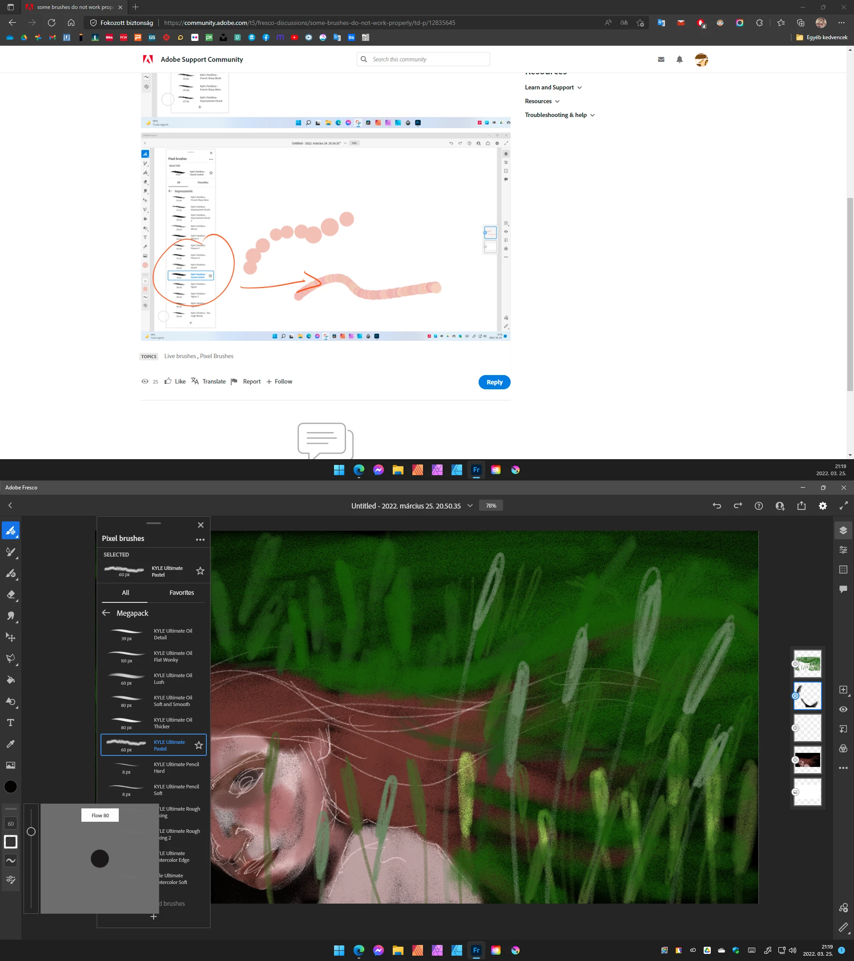This screenshot has width=854, height=961.
Task: Toggle the Layers panel icon
Action: click(843, 530)
